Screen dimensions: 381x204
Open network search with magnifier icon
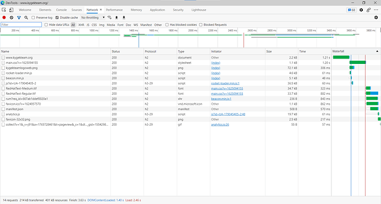click(x=26, y=18)
